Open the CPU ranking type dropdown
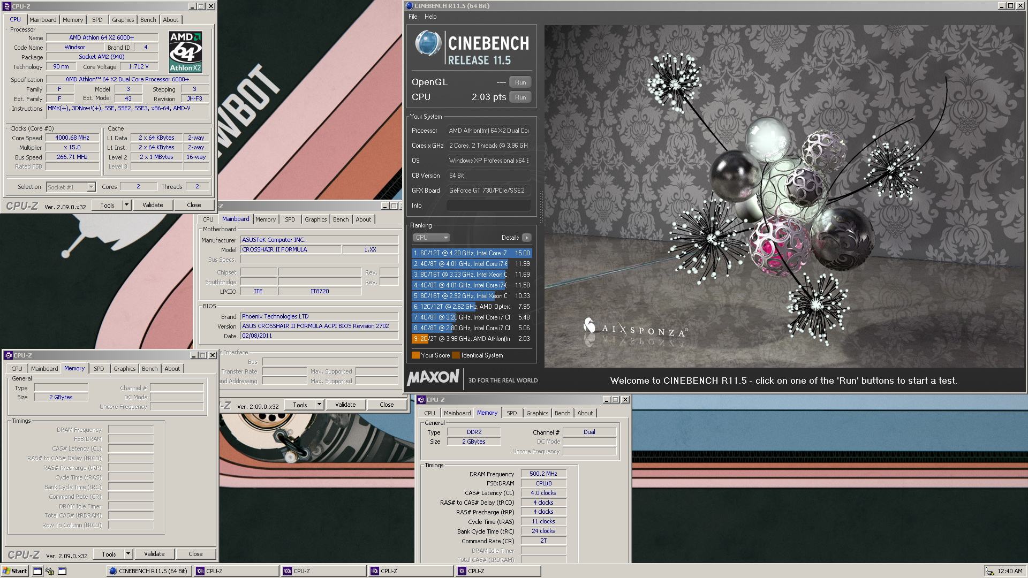 [431, 238]
